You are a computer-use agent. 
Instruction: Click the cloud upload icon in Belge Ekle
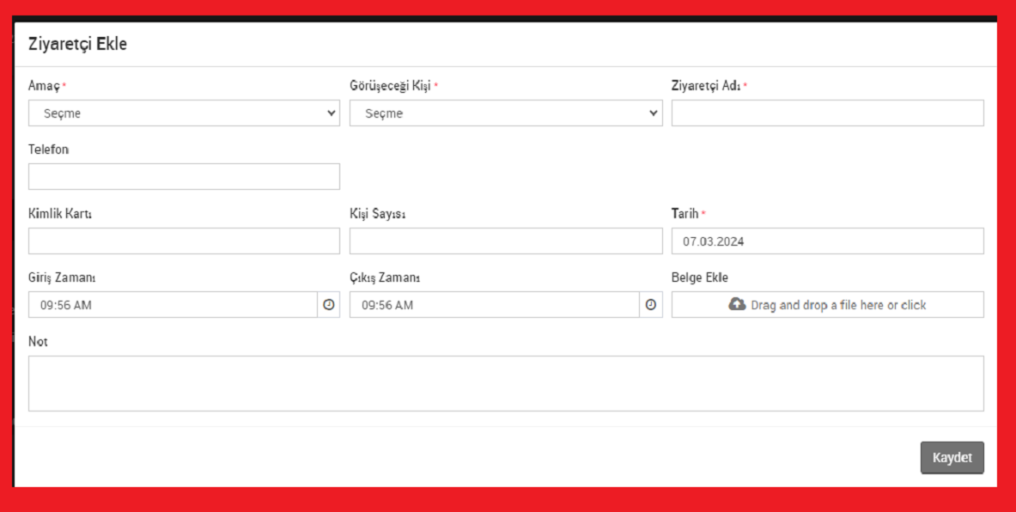tap(737, 304)
